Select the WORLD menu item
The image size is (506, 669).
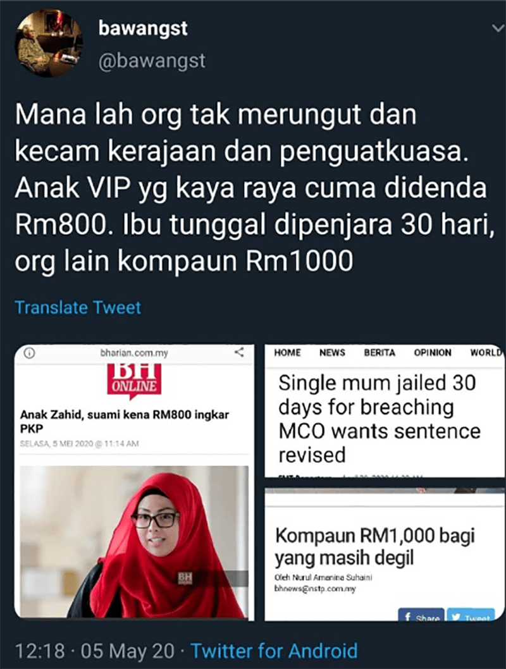(487, 353)
